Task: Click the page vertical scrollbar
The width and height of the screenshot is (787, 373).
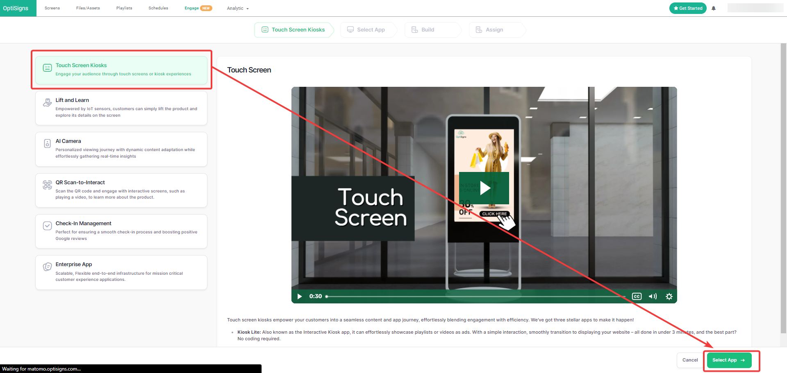Action: pos(783,188)
